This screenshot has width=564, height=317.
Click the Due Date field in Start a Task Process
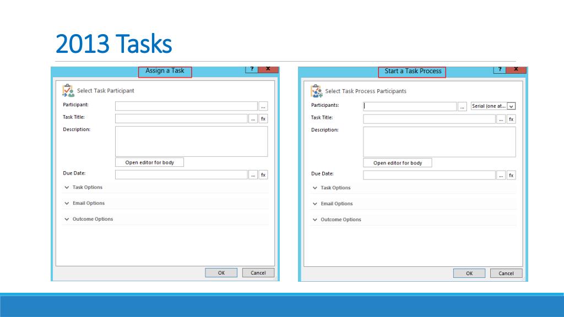[430, 176]
